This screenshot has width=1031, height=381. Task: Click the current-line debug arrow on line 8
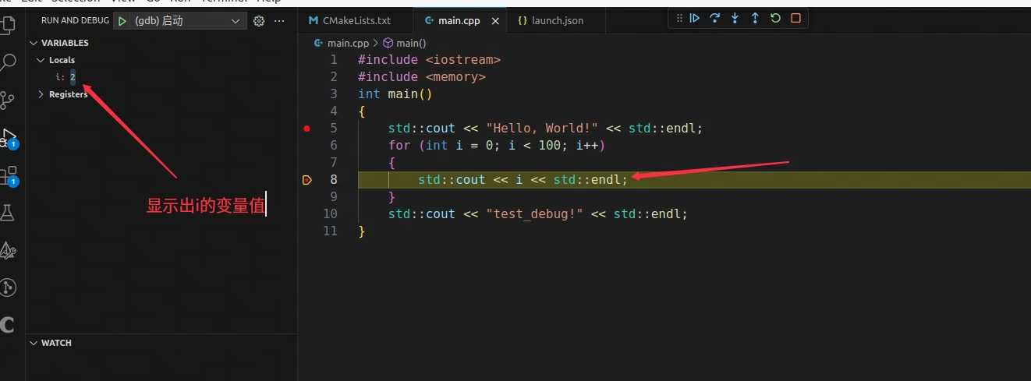click(x=306, y=180)
